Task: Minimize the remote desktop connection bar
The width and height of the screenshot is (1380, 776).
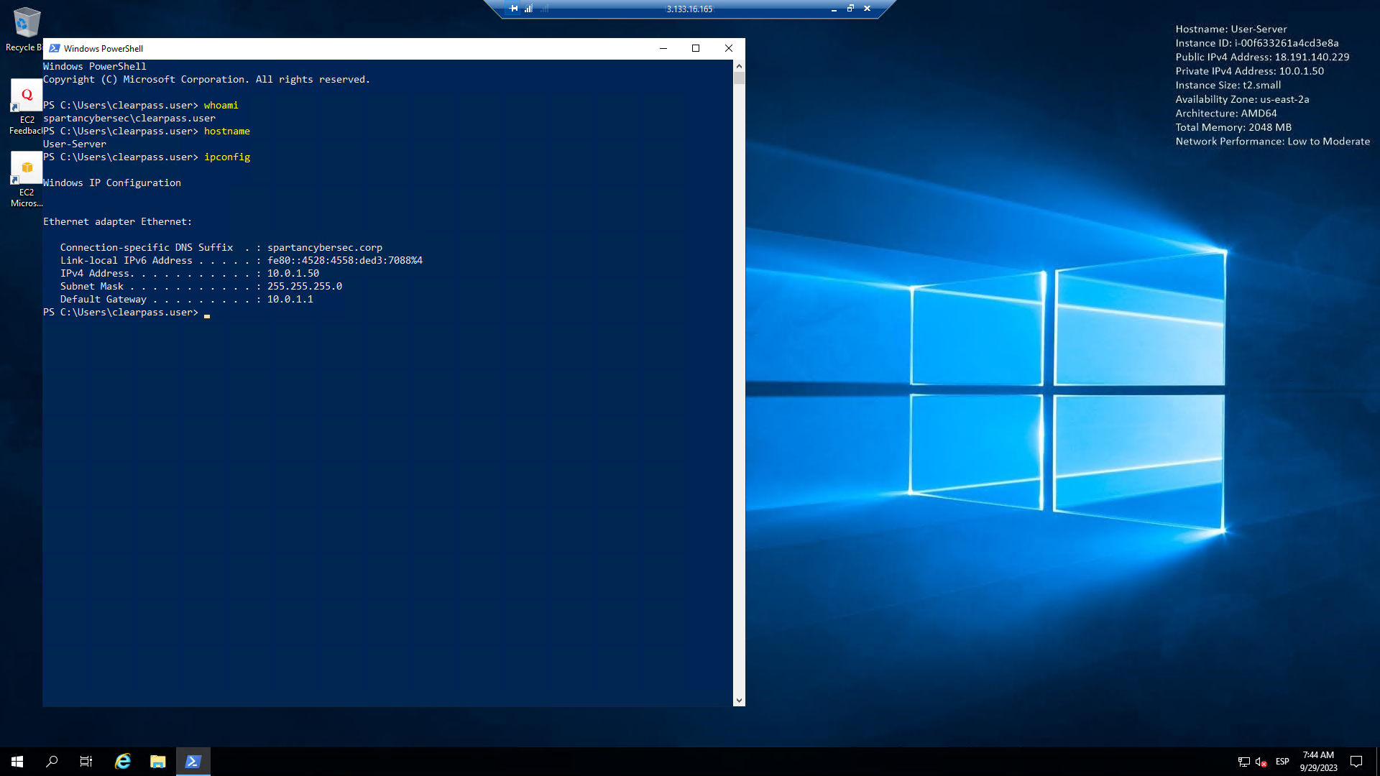Action: tap(834, 9)
